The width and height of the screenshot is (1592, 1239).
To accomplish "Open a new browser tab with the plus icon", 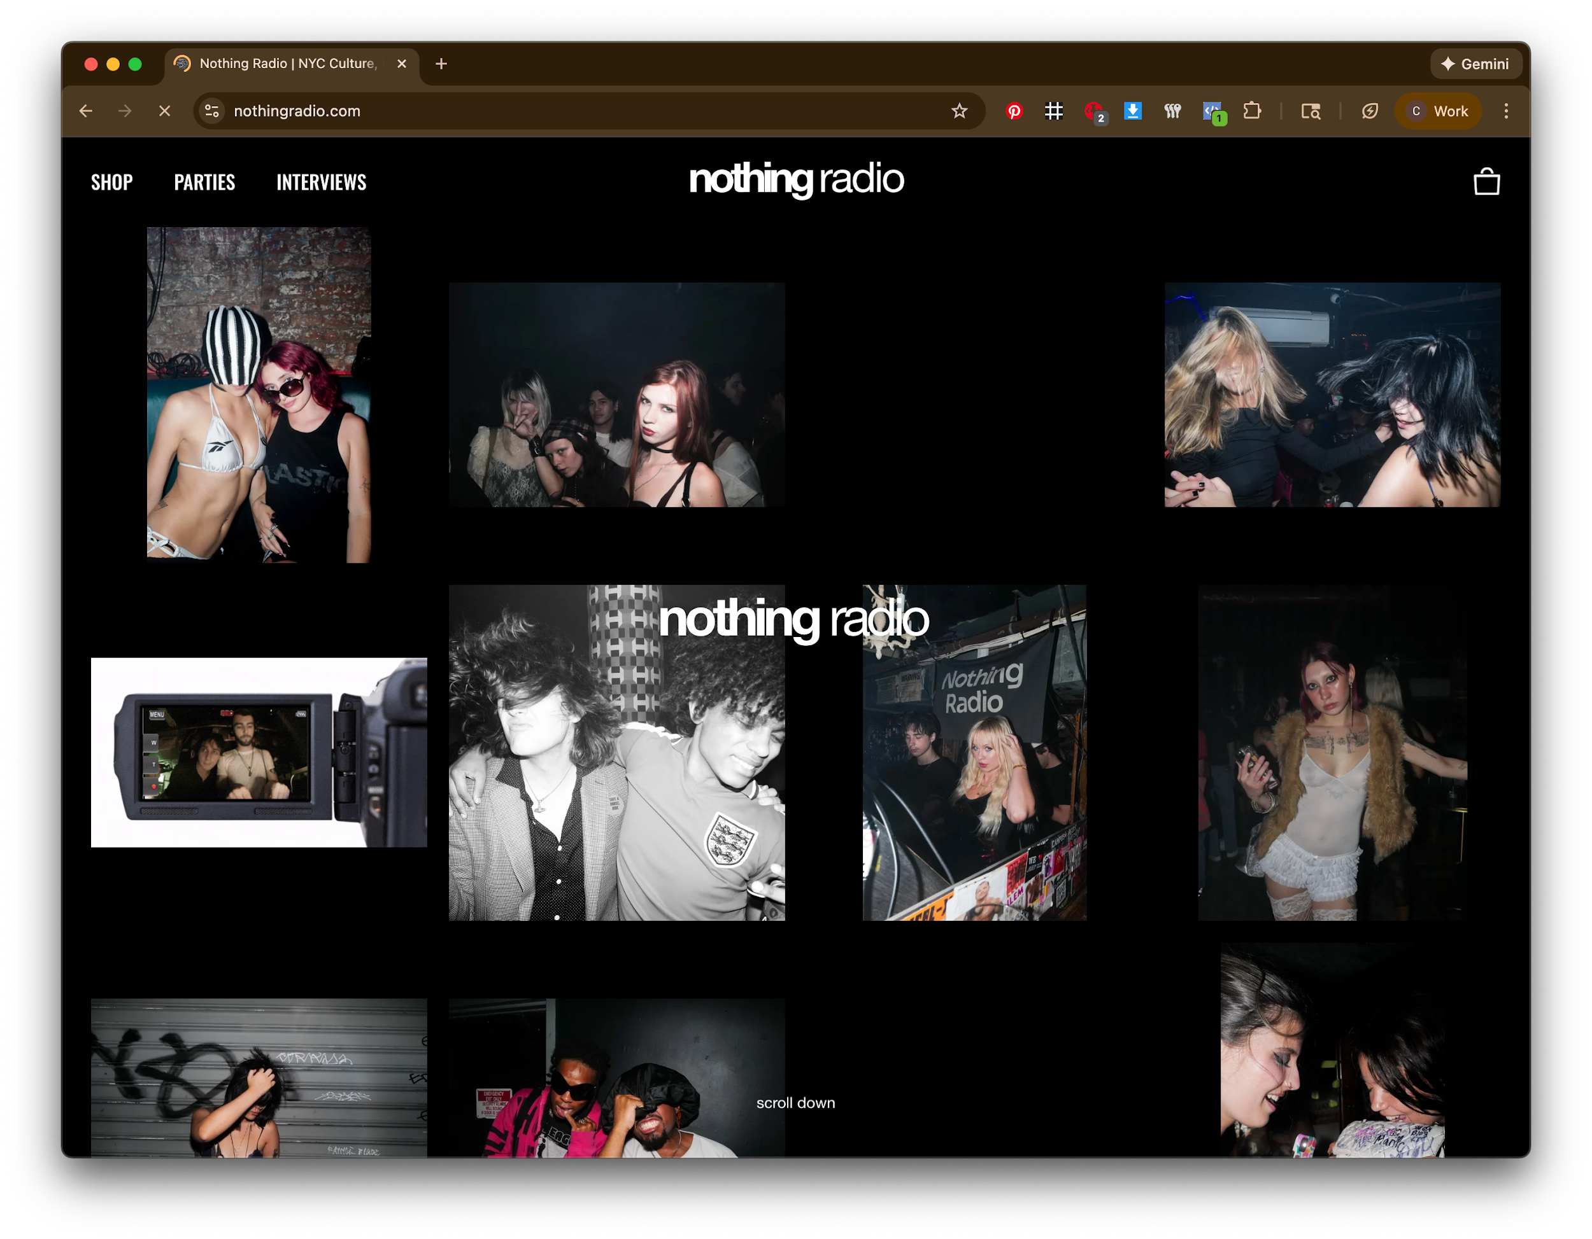I will [x=440, y=64].
